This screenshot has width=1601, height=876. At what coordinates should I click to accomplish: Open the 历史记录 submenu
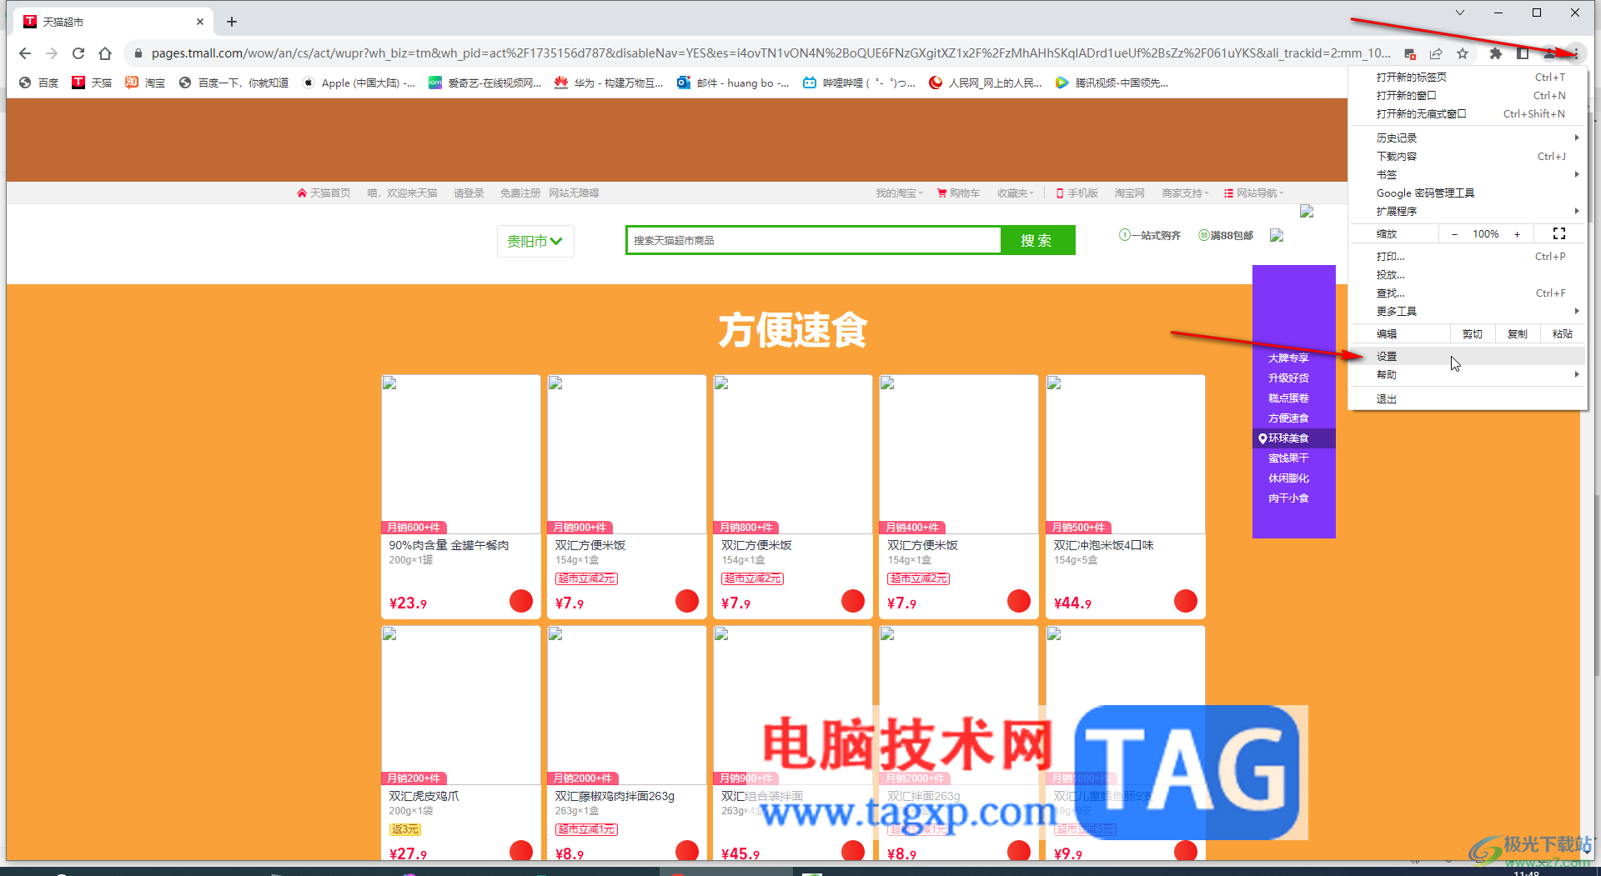coord(1468,138)
